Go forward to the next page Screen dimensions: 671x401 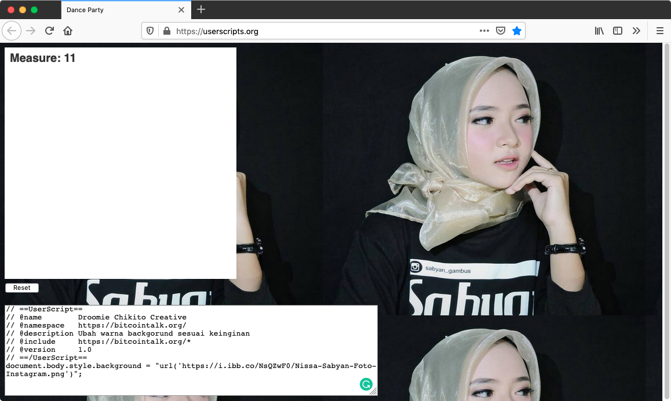pos(30,31)
